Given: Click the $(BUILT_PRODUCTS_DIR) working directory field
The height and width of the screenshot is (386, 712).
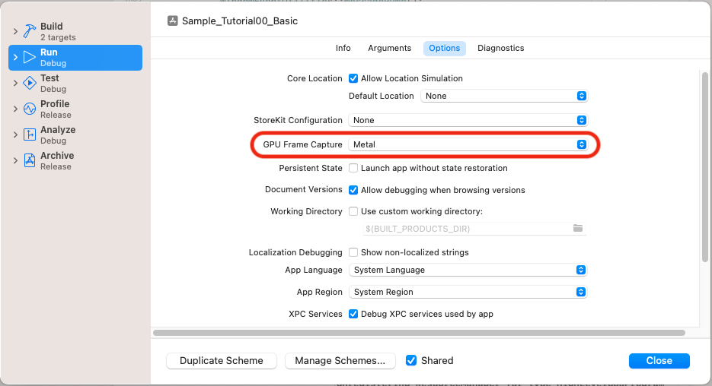Looking at the screenshot, I should point(474,229).
